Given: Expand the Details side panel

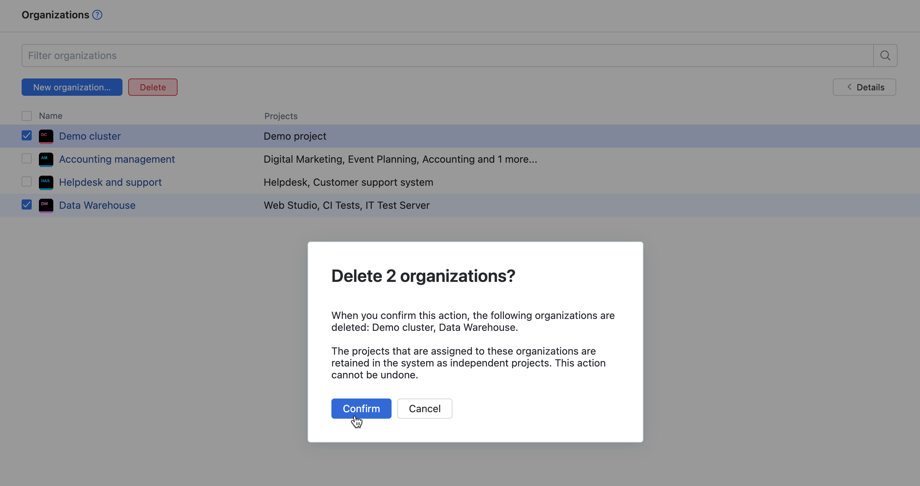Looking at the screenshot, I should click(864, 87).
